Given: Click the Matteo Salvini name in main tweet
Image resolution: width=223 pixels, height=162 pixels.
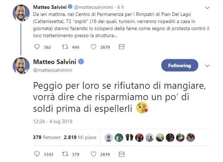Looking at the screenshot, I should 55,62.
